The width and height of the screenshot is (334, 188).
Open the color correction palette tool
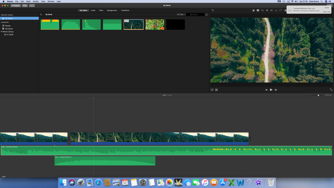click(258, 10)
